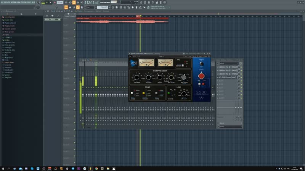The height and width of the screenshot is (171, 305).
Task: Click the red Record button
Action: pyautogui.click(x=55, y=3)
